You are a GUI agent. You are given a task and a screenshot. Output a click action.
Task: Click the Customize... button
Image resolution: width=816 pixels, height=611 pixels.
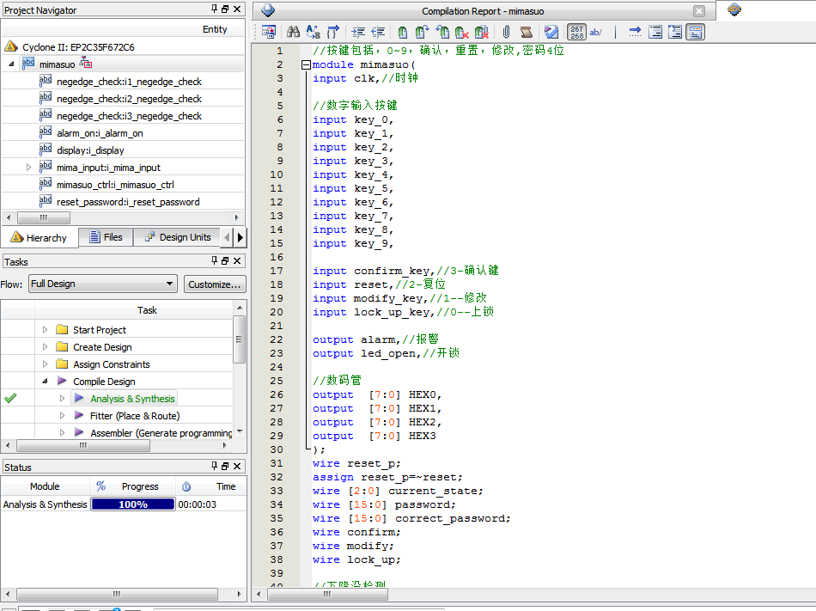tap(215, 284)
